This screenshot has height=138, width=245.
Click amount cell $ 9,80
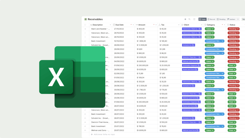point(139,49)
